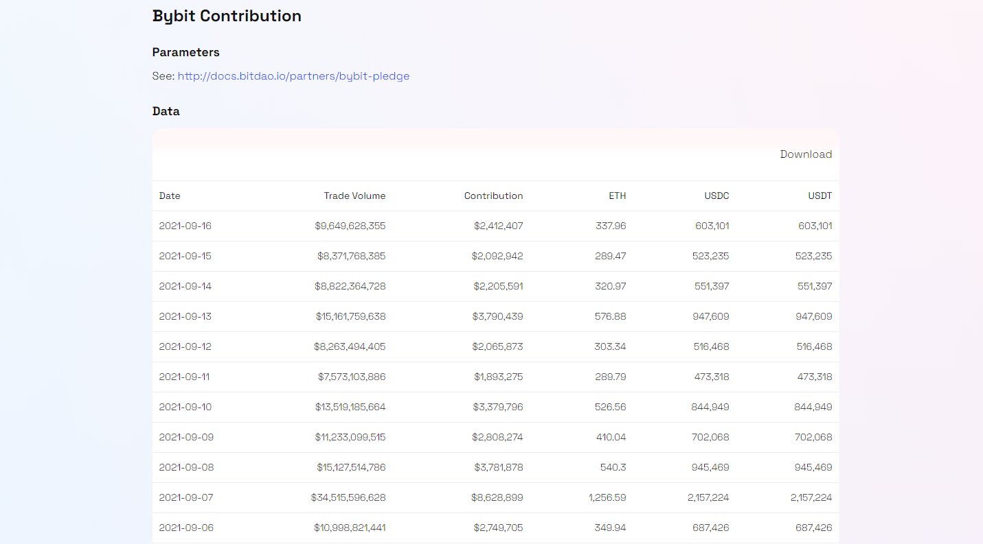Click trade volume $10,998,821,441
The width and height of the screenshot is (983, 544).
(350, 528)
